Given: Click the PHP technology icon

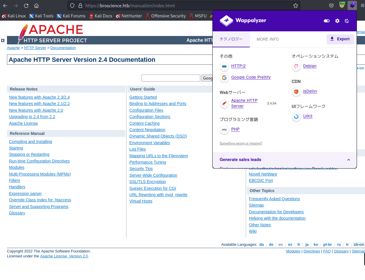Looking at the screenshot, I should tap(224, 130).
